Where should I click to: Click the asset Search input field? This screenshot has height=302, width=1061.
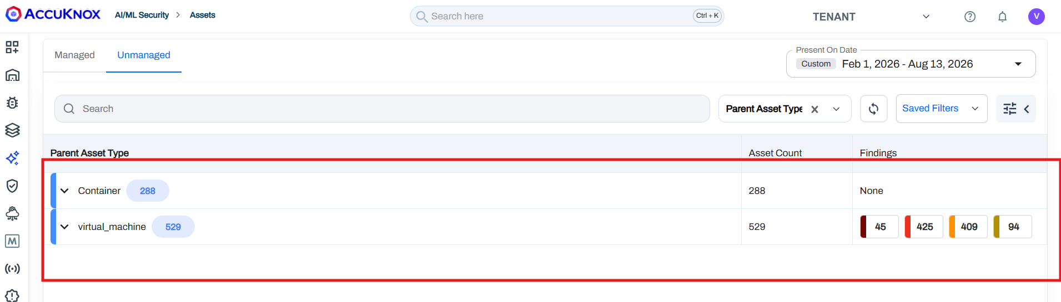[382, 109]
